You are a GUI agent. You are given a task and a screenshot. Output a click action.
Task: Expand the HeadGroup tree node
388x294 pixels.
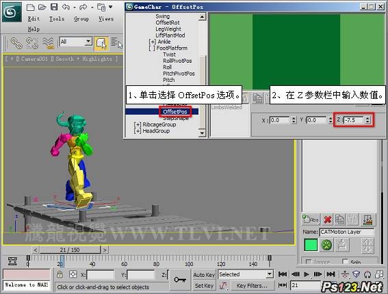click(x=138, y=131)
